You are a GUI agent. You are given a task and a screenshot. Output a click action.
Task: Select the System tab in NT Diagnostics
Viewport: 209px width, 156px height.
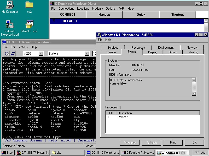(132, 52)
